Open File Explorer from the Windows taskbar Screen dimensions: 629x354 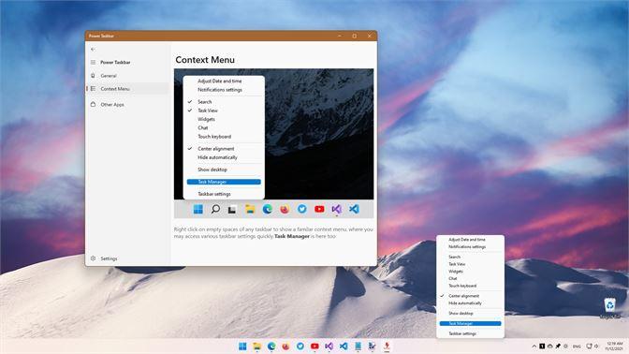point(257,347)
